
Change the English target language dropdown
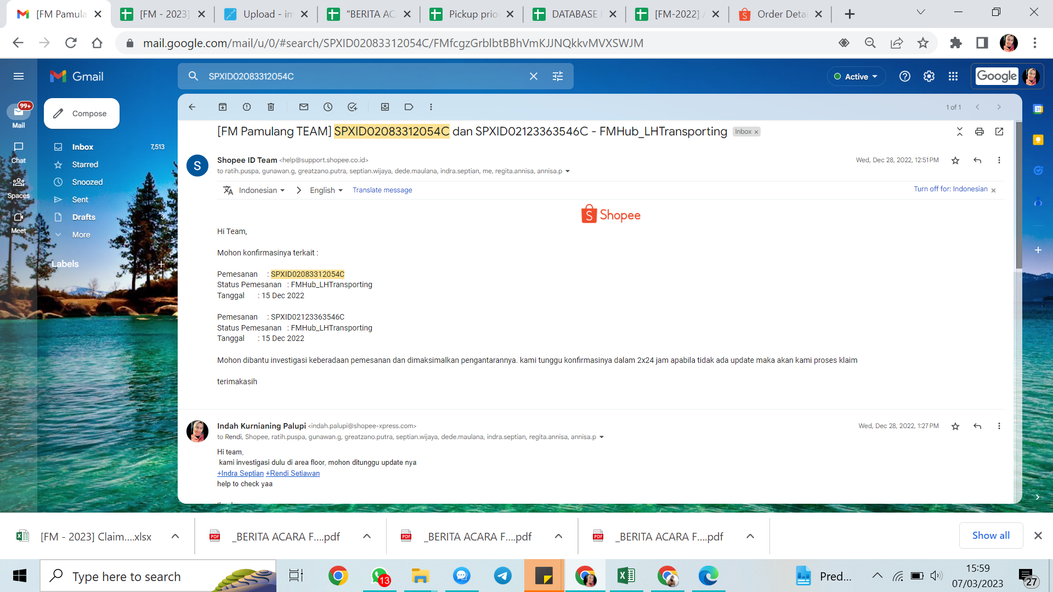[x=326, y=190]
